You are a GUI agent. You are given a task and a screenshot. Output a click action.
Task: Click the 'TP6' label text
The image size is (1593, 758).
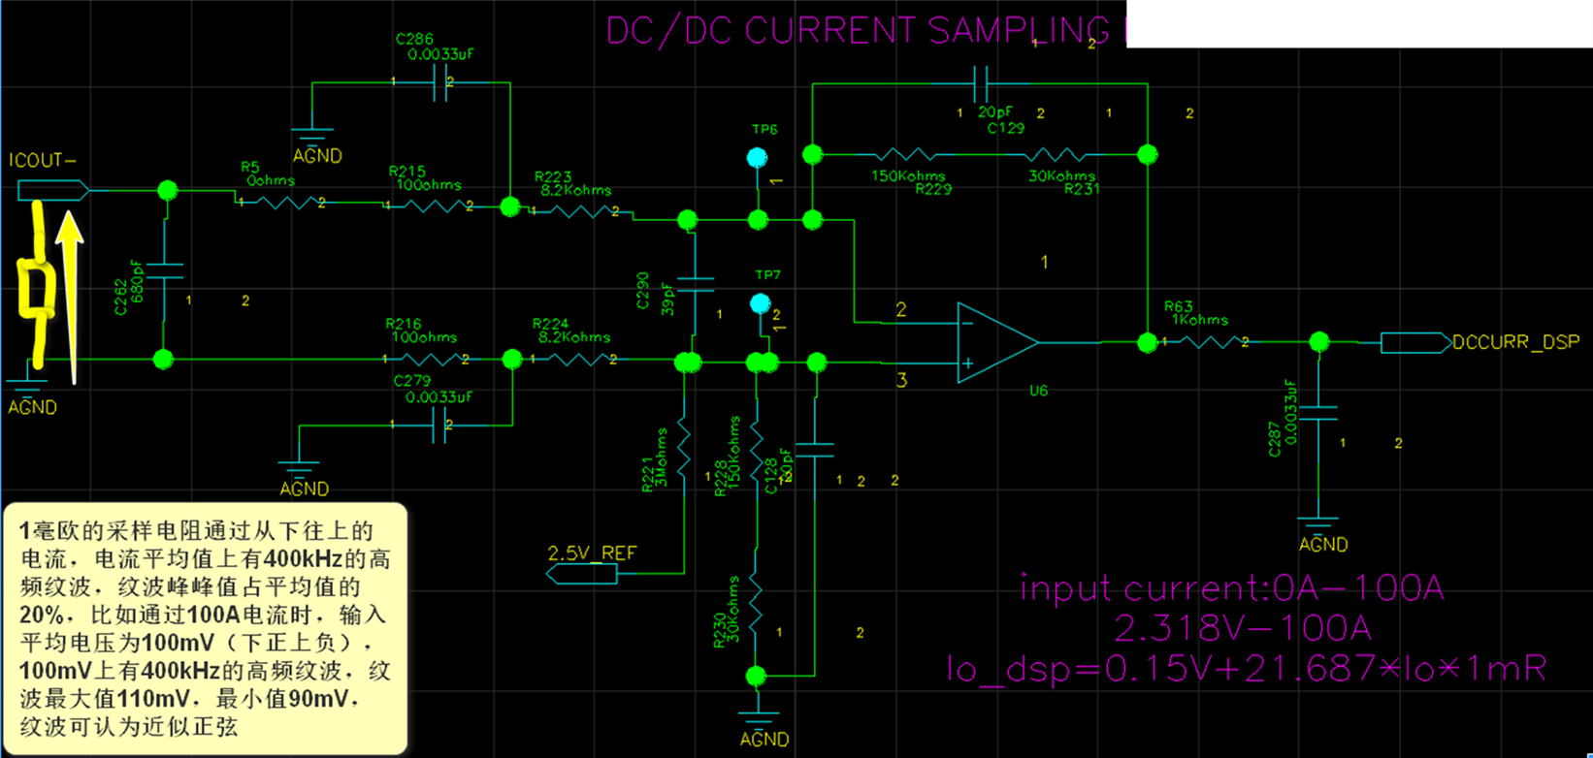point(764,129)
